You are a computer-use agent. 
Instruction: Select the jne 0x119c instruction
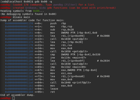pyautogui.click(x=68, y=58)
